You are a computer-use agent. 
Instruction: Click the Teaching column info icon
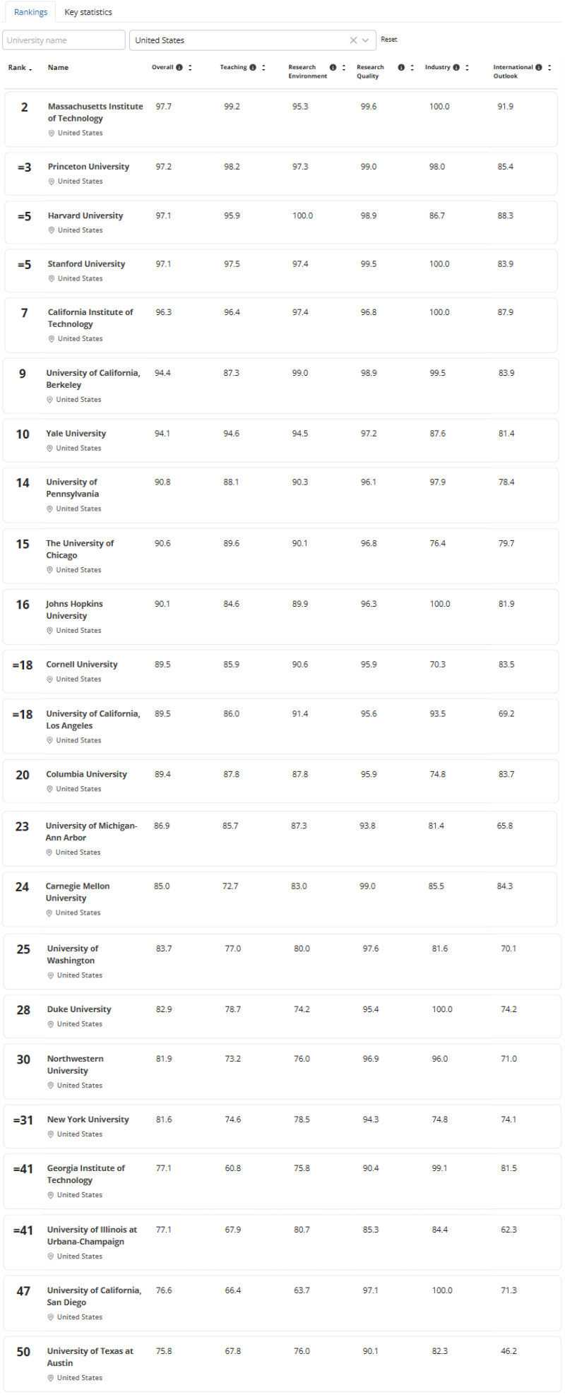253,68
